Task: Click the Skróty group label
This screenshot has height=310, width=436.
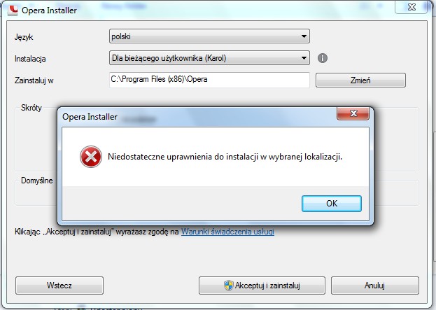Action: point(31,108)
